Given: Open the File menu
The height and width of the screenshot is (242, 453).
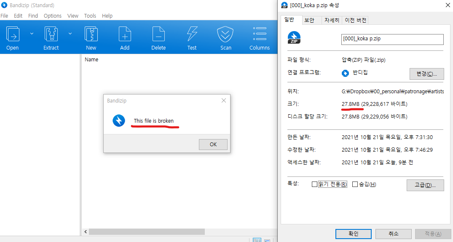Looking at the screenshot, I should click(4, 16).
